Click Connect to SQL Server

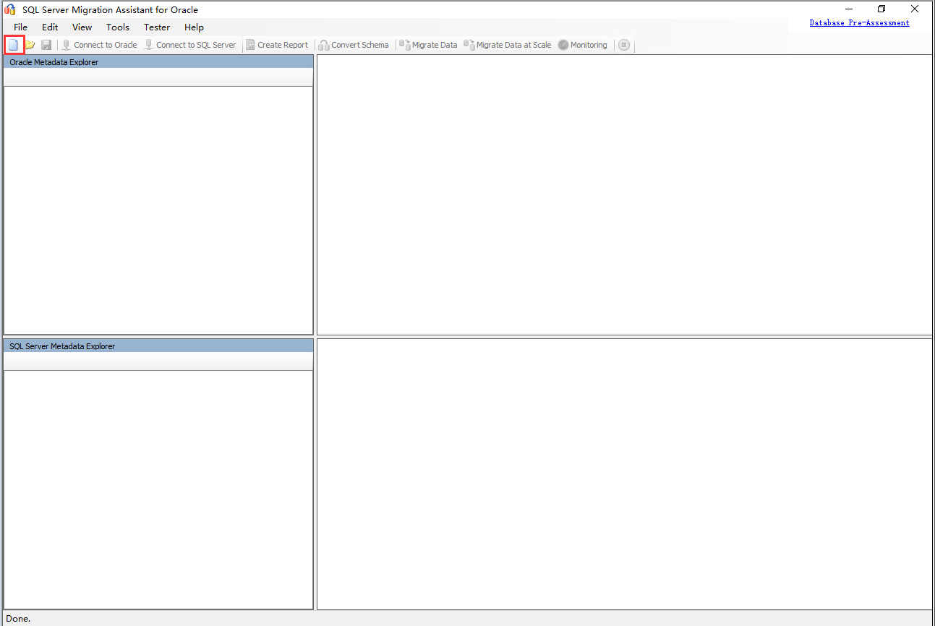point(190,45)
